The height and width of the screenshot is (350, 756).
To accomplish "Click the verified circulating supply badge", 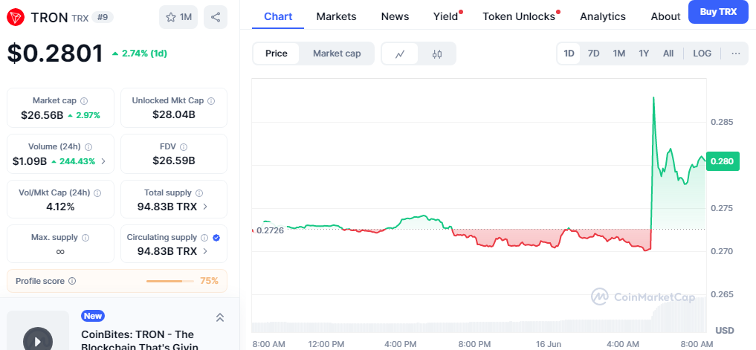I will point(216,238).
